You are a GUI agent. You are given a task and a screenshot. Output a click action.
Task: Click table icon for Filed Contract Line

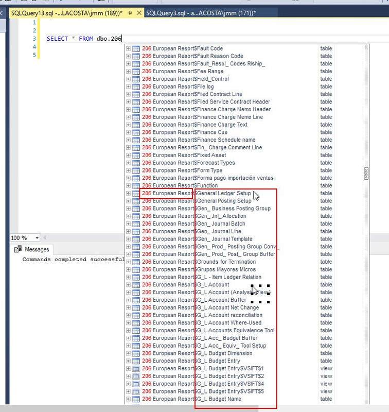[136, 94]
